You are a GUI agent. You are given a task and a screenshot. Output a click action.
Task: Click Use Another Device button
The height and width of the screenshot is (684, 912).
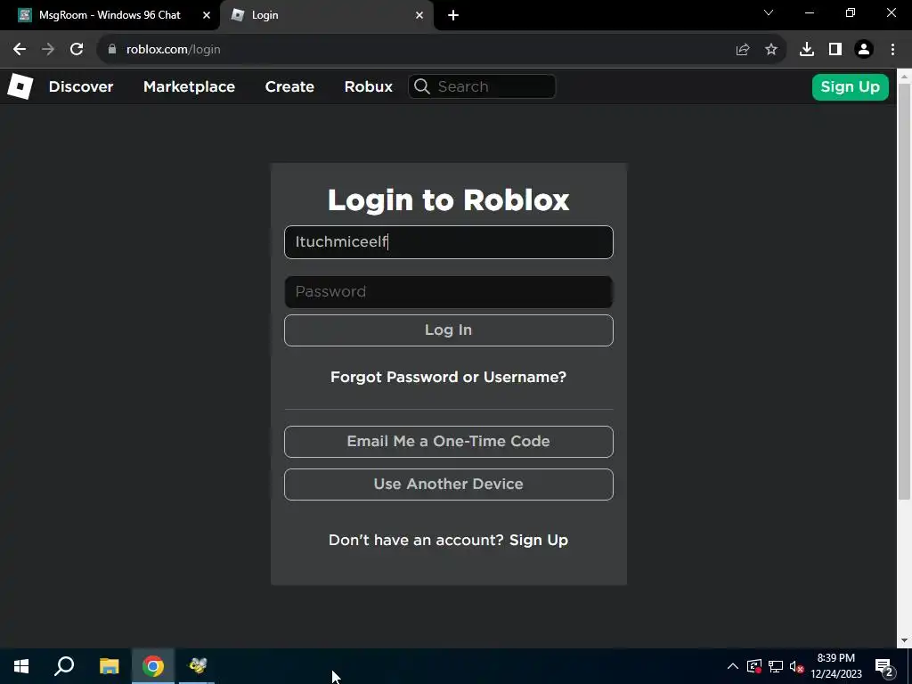click(x=449, y=484)
